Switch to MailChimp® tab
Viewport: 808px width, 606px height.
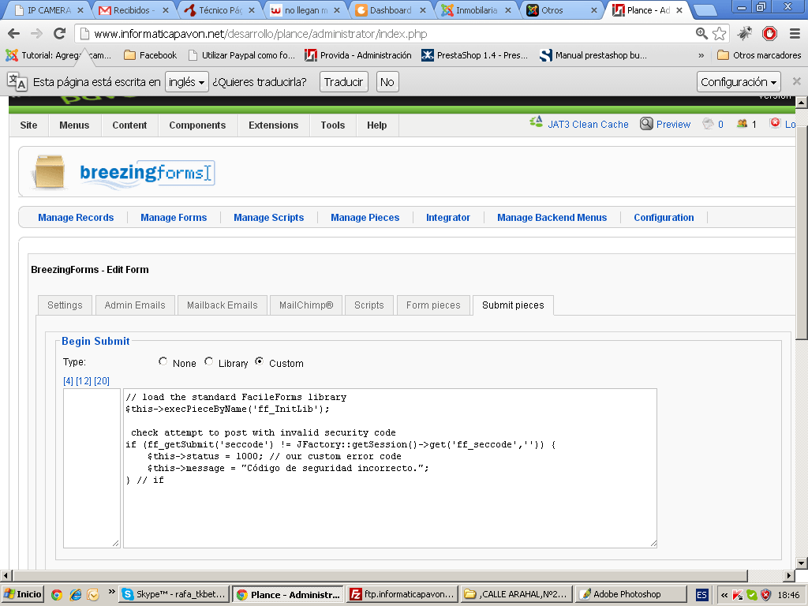click(306, 305)
